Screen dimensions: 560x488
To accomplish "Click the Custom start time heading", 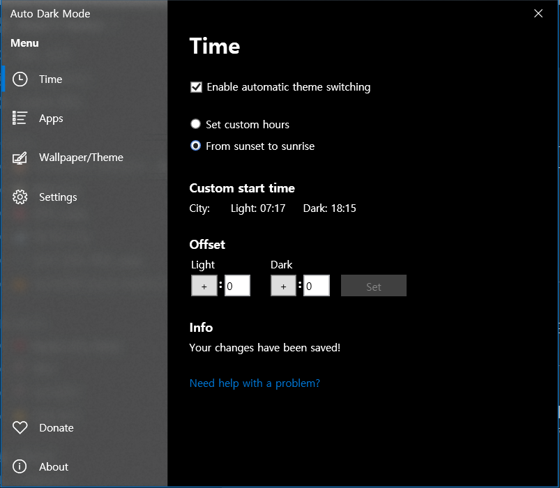I will click(242, 188).
